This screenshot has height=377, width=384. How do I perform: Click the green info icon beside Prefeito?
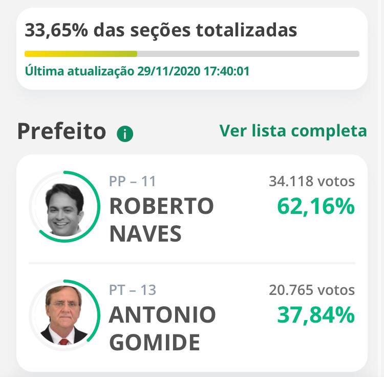pyautogui.click(x=125, y=134)
